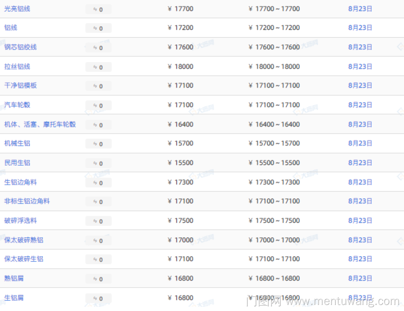Image resolution: width=404 pixels, height=311 pixels.
Task: Open the 光亮铝线 product link
Action: click(17, 8)
